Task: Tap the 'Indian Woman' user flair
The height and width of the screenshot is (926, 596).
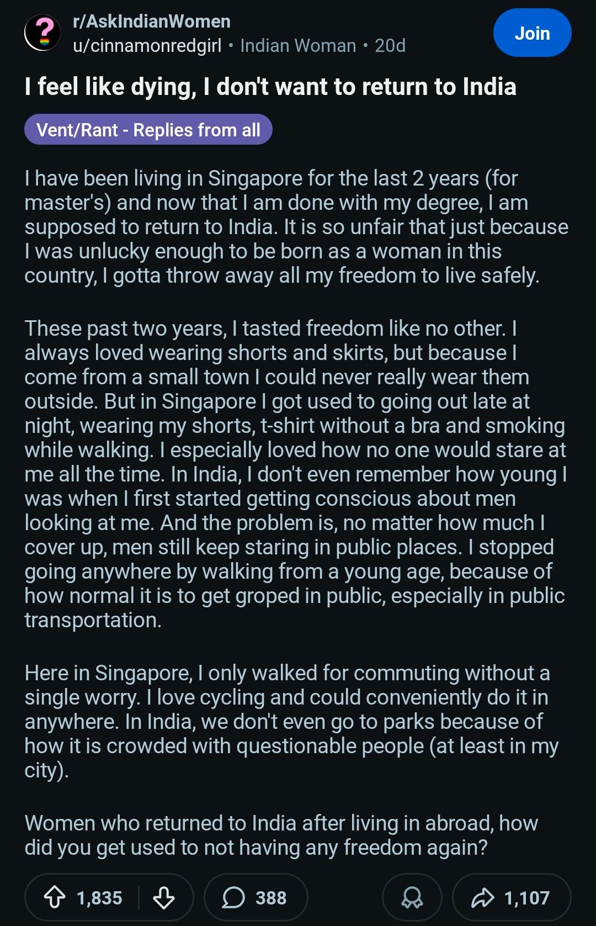Action: pyautogui.click(x=298, y=45)
